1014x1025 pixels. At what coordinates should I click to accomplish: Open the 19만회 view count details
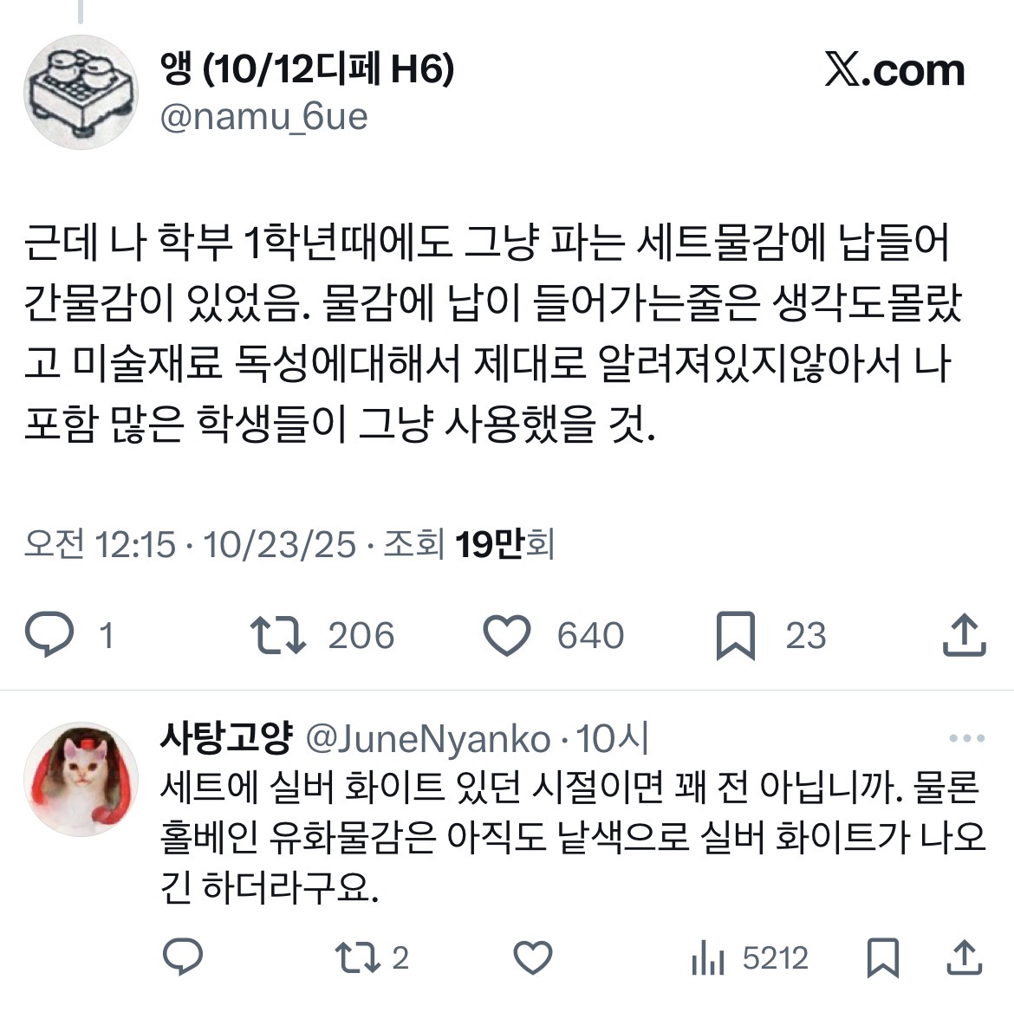point(504,544)
